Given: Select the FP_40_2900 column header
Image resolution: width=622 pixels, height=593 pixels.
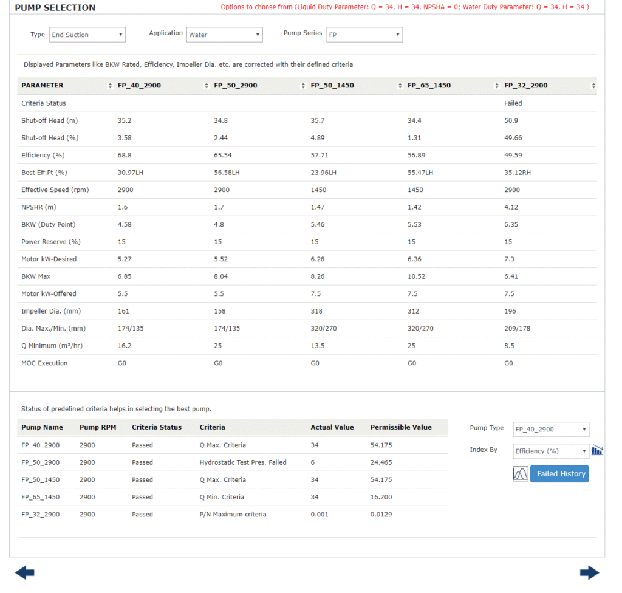Looking at the screenshot, I should (139, 85).
